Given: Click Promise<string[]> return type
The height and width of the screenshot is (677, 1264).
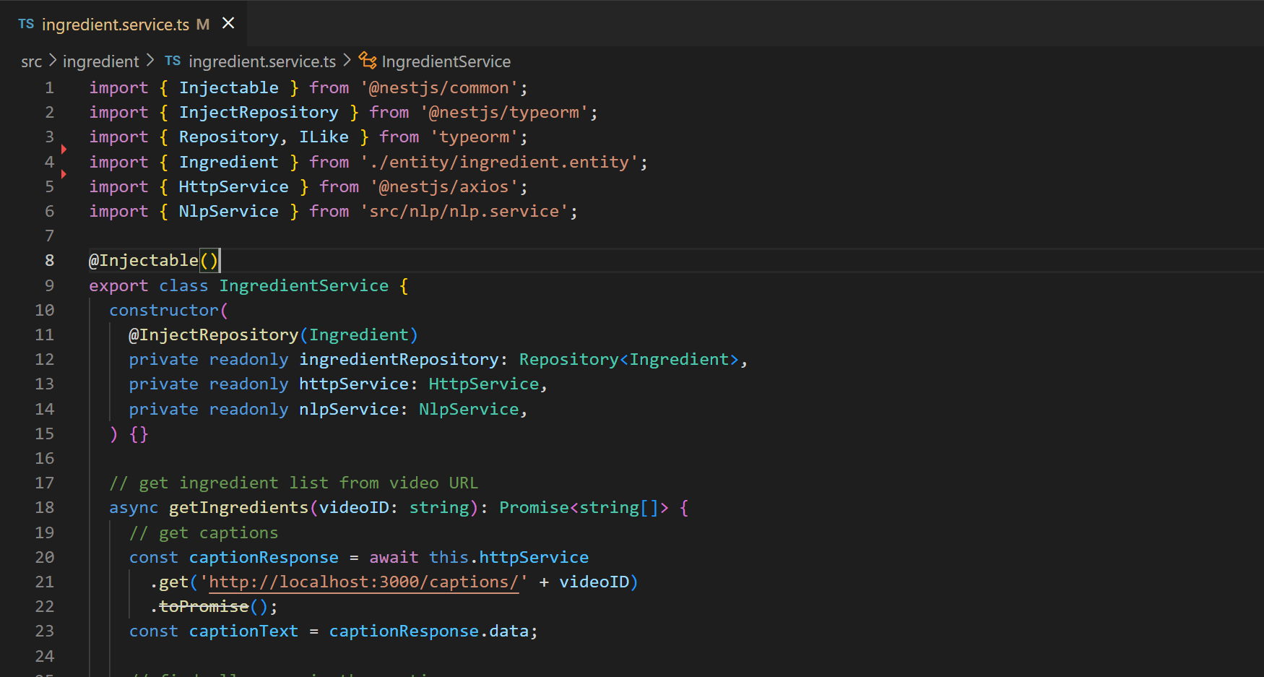Looking at the screenshot, I should [584, 507].
